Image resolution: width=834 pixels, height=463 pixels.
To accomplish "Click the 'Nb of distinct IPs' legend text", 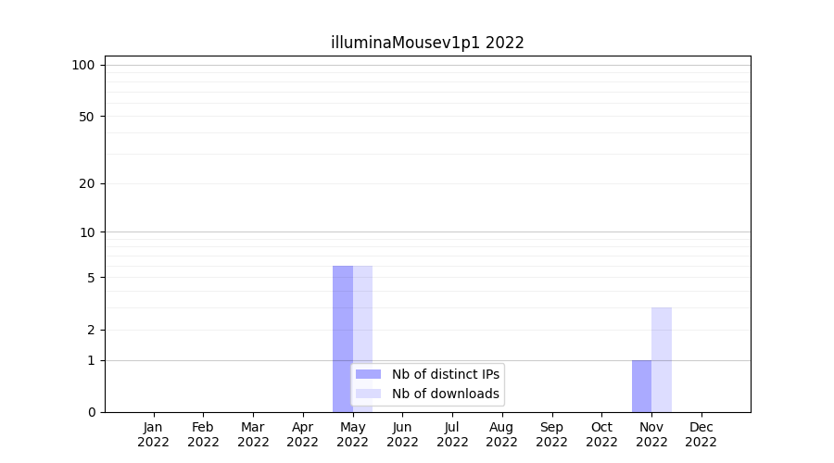I will pyautogui.click(x=445, y=374).
